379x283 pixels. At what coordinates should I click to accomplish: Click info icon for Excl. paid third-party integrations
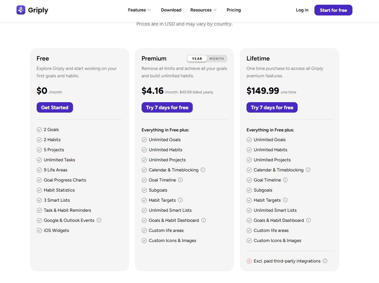point(325,261)
